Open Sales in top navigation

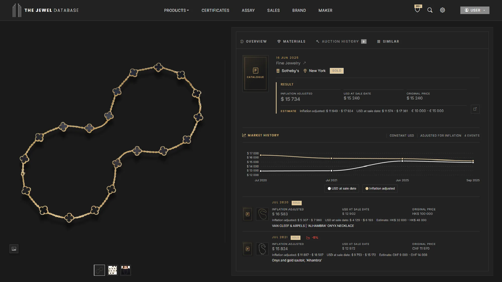click(273, 10)
